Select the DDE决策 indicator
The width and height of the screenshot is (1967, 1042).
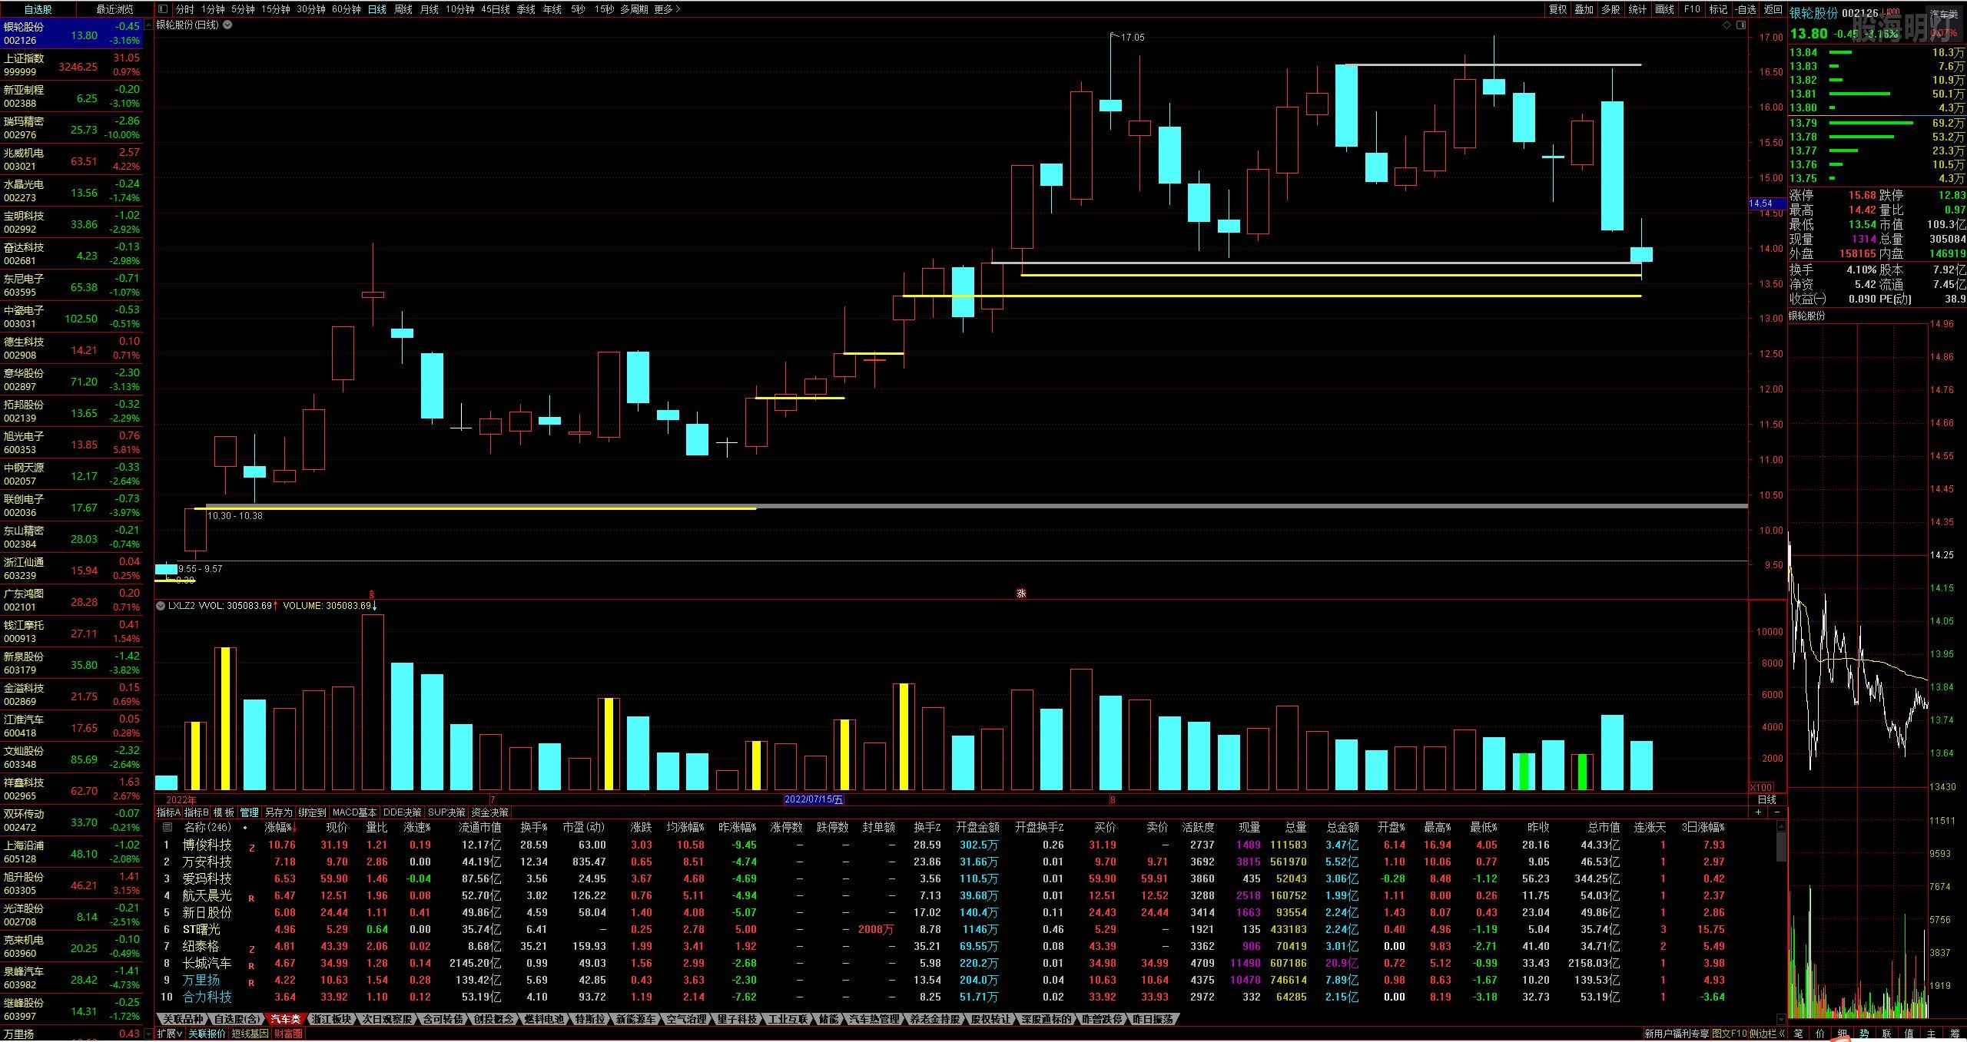point(403,812)
